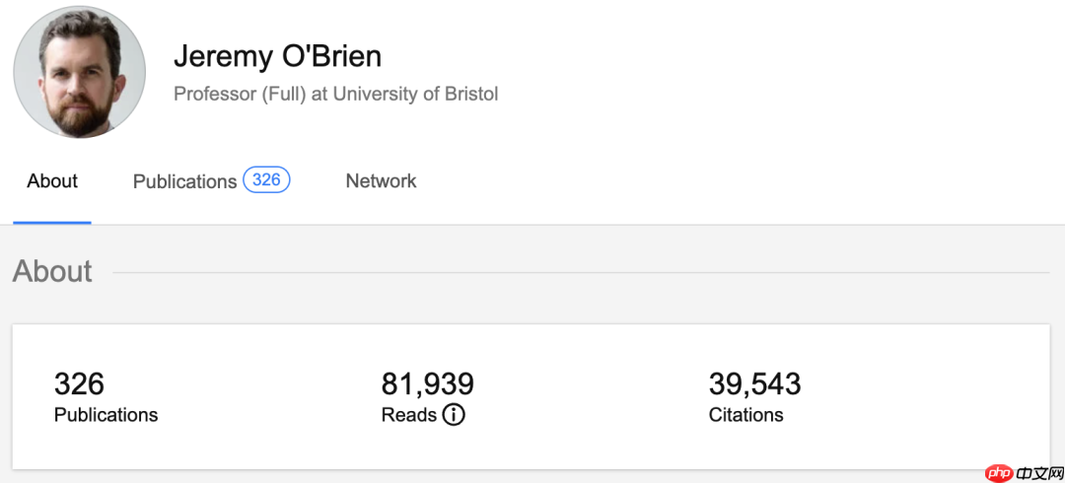The image size is (1065, 483).
Task: Click the 326 Publications statistic number
Action: point(79,383)
